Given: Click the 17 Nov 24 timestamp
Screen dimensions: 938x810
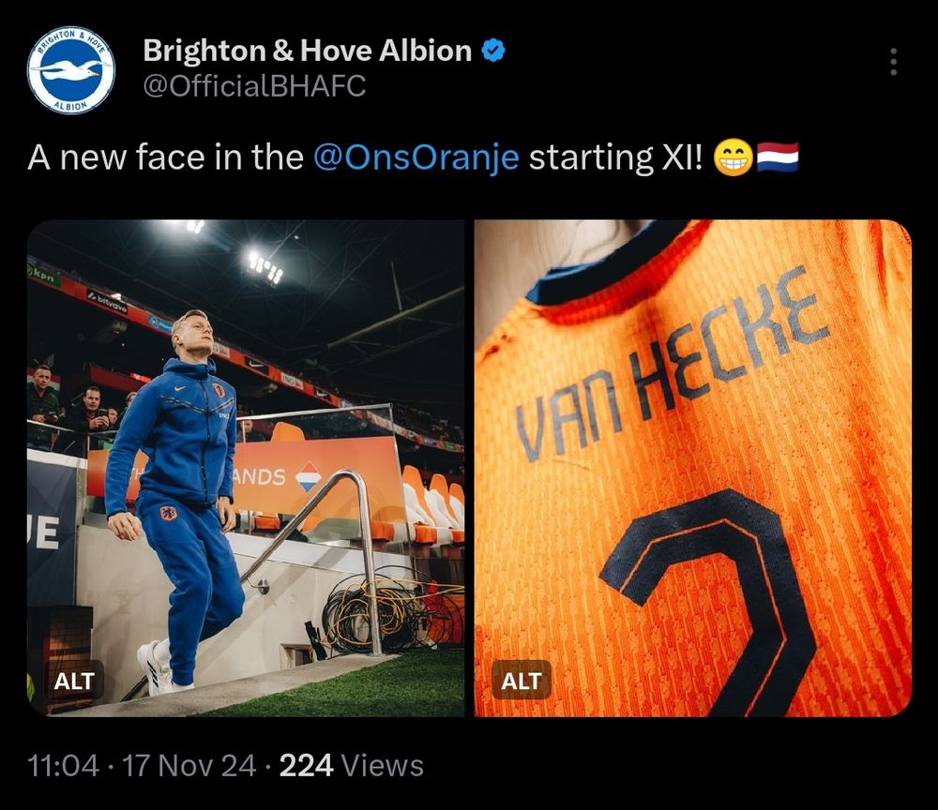Looking at the screenshot, I should [x=192, y=766].
